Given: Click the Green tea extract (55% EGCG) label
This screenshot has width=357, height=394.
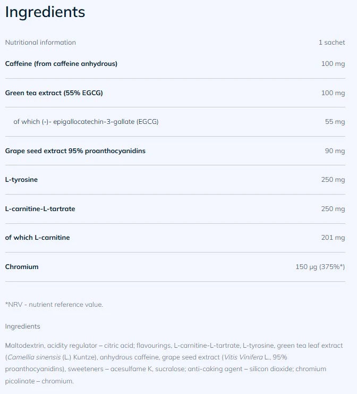Looking at the screenshot, I should point(54,93).
